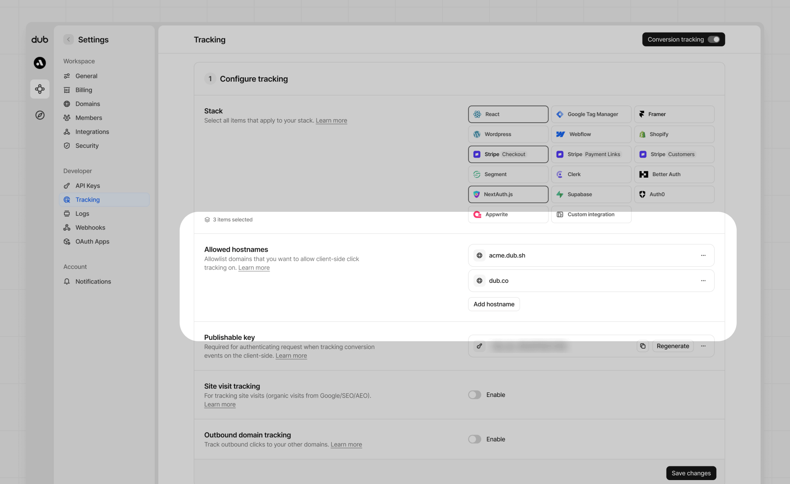This screenshot has width=790, height=484.
Task: Select the Segment stack option
Action: 508,174
